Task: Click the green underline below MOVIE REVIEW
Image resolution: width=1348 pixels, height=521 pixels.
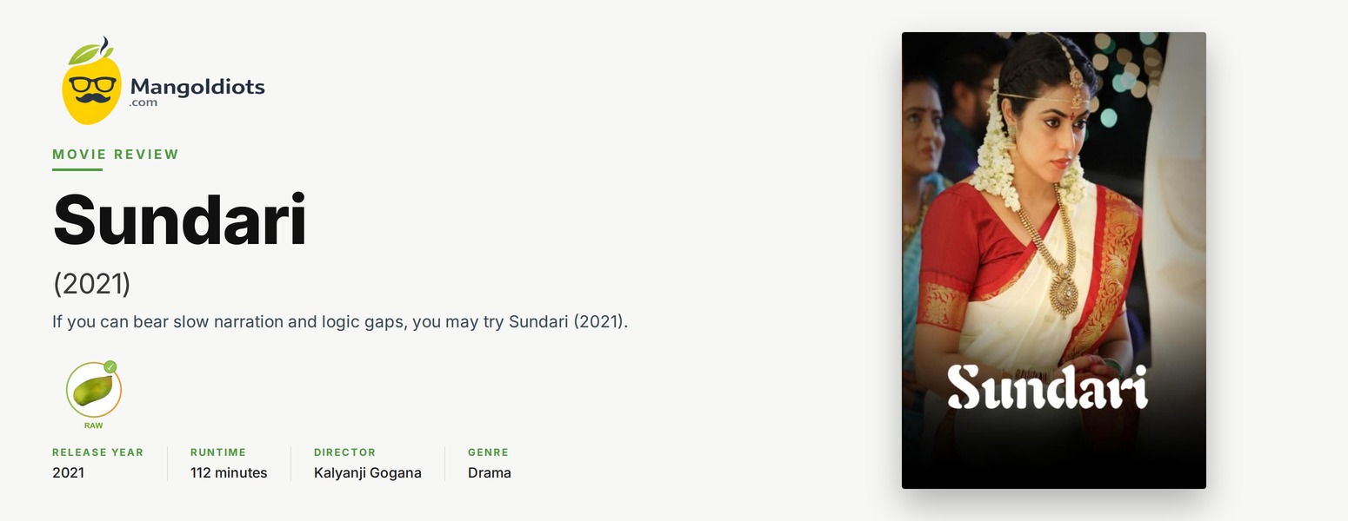Action: pos(77,169)
